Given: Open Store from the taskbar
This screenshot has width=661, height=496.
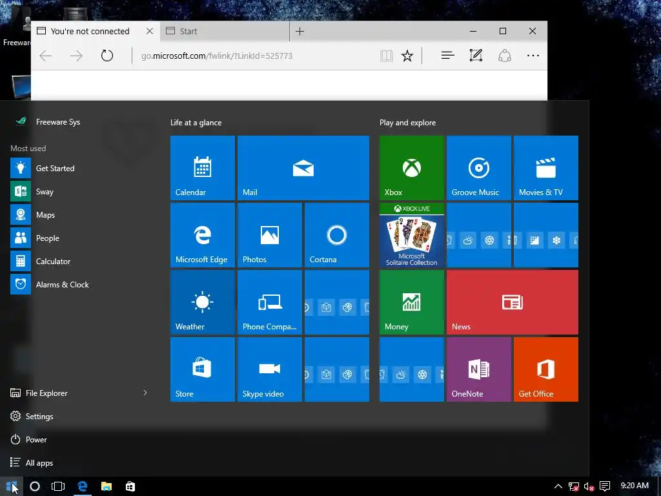Looking at the screenshot, I should pos(130,486).
